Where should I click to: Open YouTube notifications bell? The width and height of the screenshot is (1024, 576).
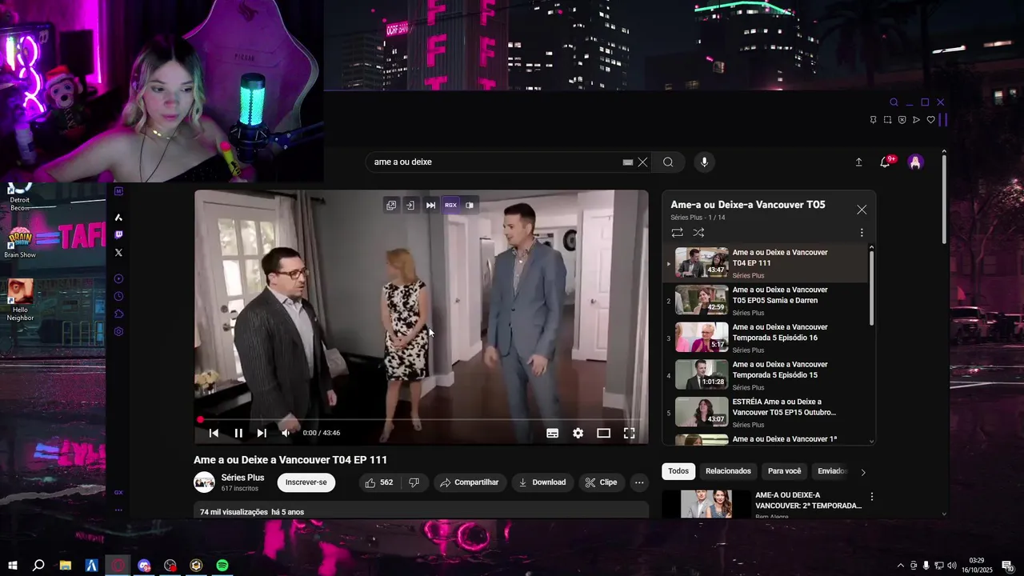[x=885, y=162]
